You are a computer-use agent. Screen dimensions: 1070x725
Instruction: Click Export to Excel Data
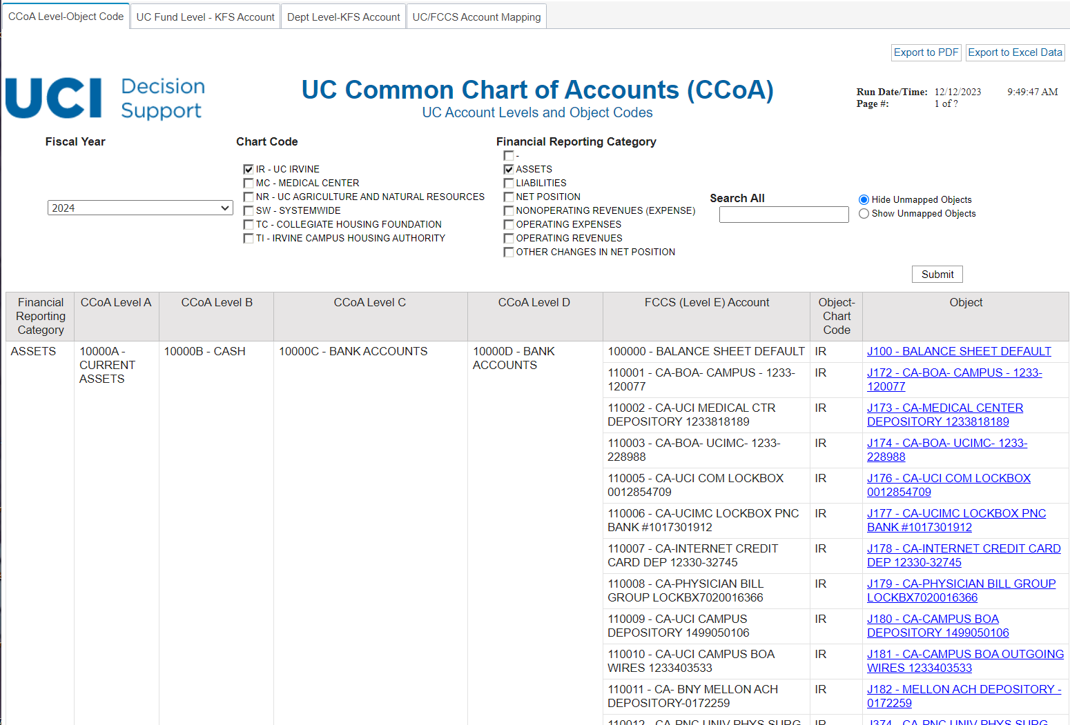pyautogui.click(x=1015, y=52)
